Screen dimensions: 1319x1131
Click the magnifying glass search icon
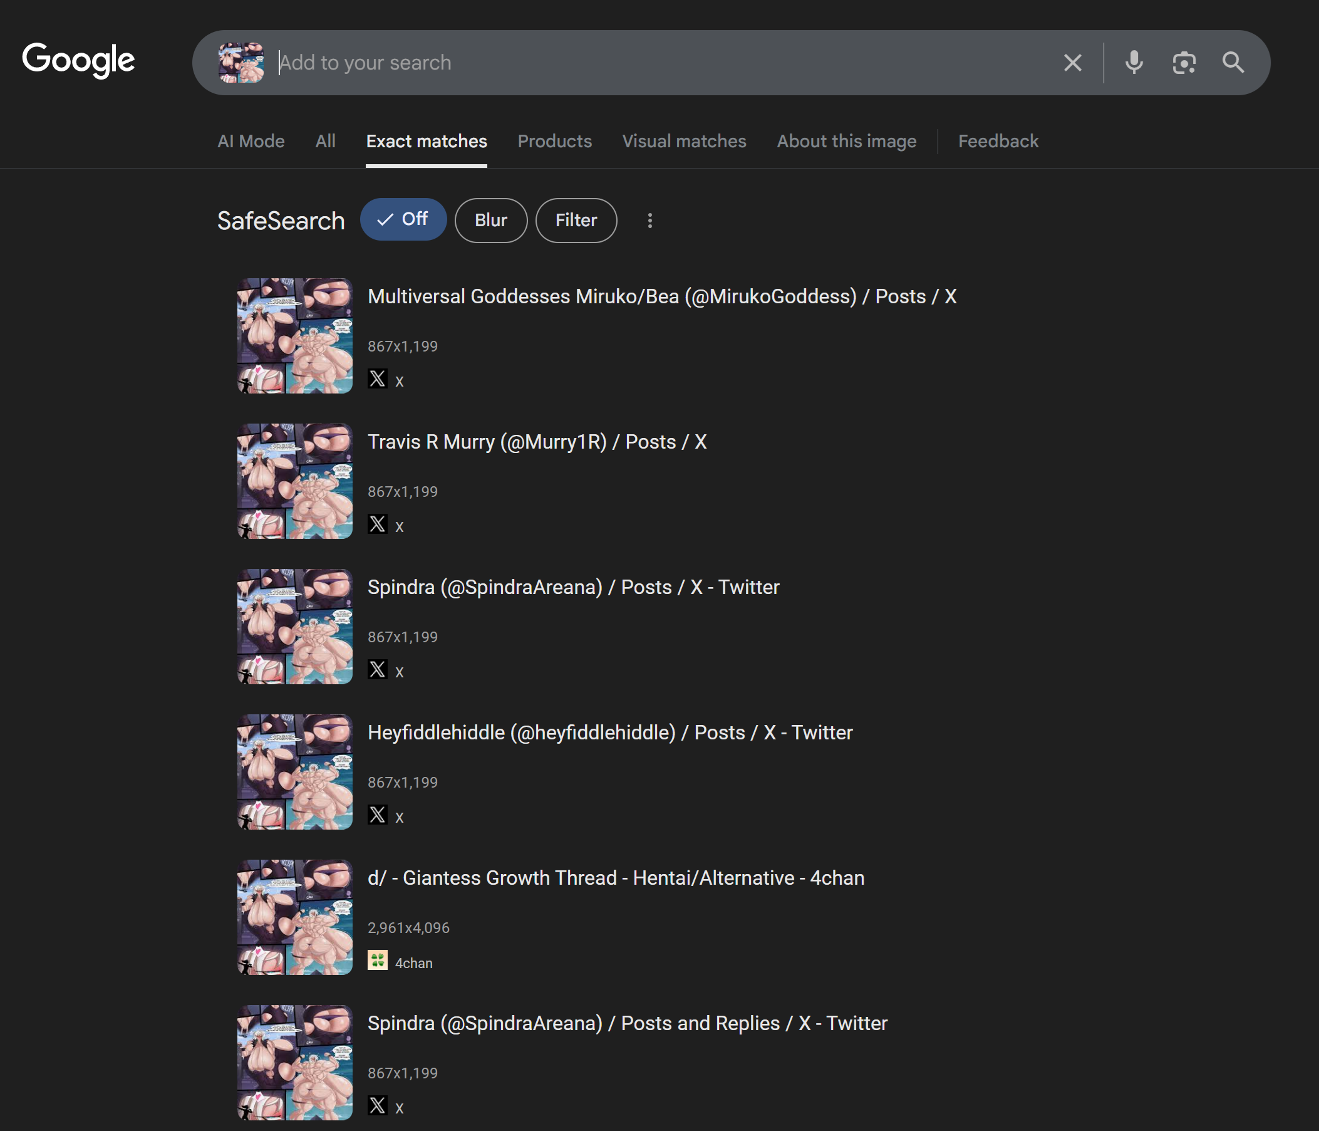[x=1233, y=63]
